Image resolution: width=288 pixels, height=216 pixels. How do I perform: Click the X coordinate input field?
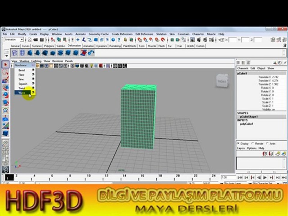[233, 40]
